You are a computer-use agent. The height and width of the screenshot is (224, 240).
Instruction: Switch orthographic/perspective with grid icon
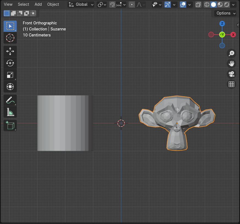[x=231, y=84]
